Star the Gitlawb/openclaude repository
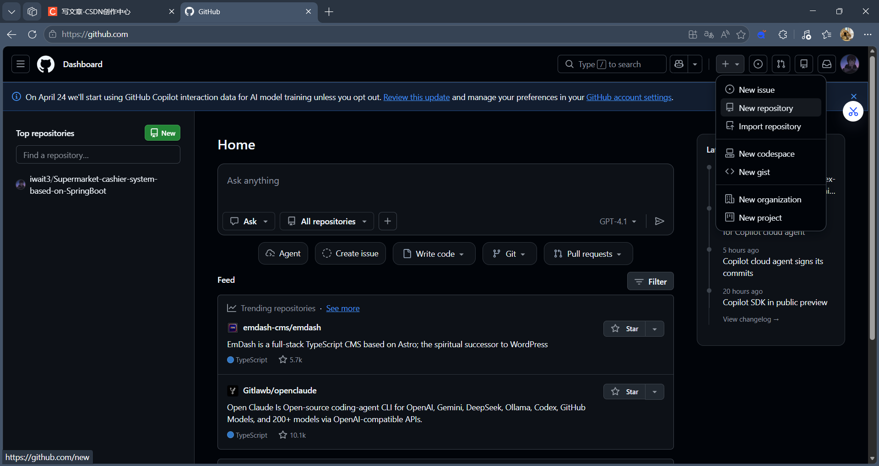 click(x=624, y=392)
